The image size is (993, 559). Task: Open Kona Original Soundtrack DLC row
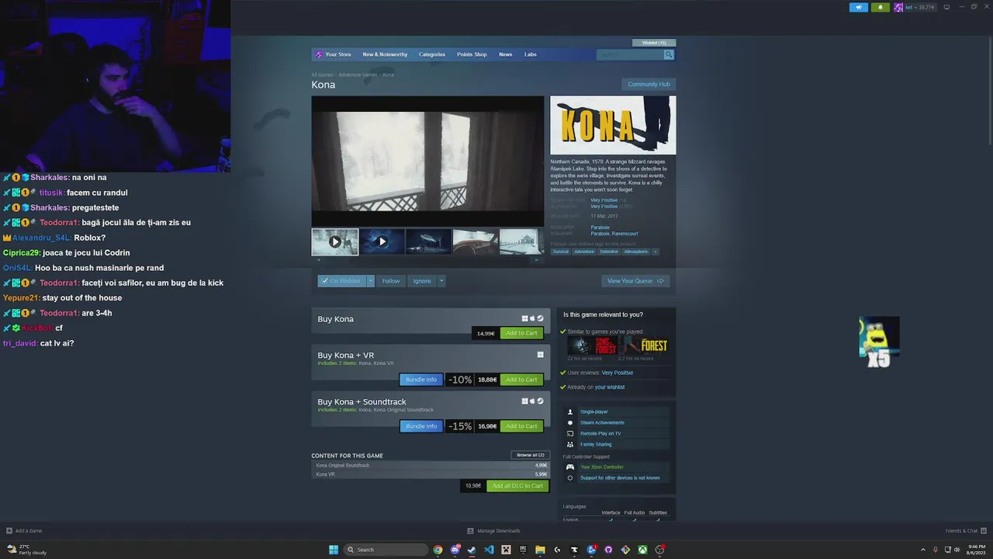pyautogui.click(x=431, y=465)
